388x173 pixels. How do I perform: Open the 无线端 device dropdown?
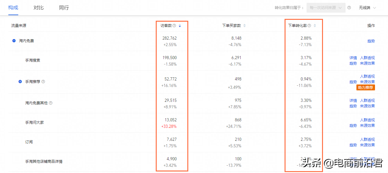[368, 8]
